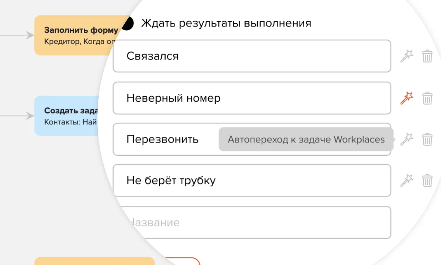The height and width of the screenshot is (265, 441).
Task: Click the red magic wand for Неверный номер
Action: click(407, 98)
